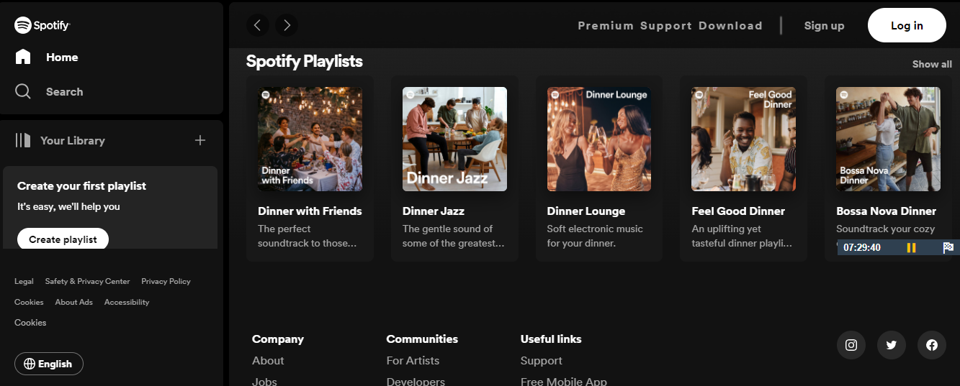Image resolution: width=960 pixels, height=386 pixels.
Task: Open Safety & Privacy Center link
Action: click(87, 281)
